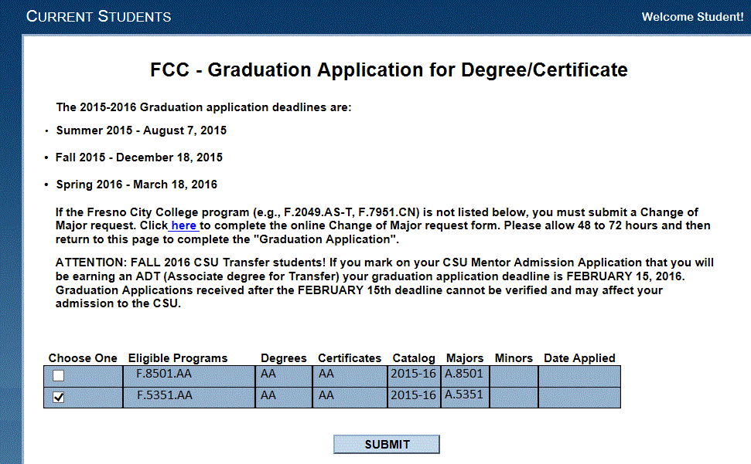Click the Eligible Programs column header

[x=178, y=358]
